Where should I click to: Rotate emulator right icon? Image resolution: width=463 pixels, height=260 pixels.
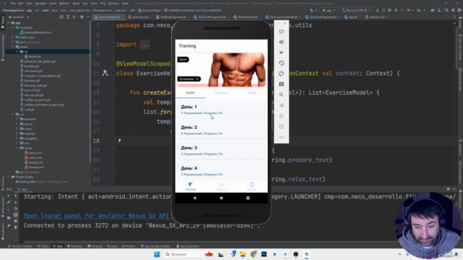281,74
